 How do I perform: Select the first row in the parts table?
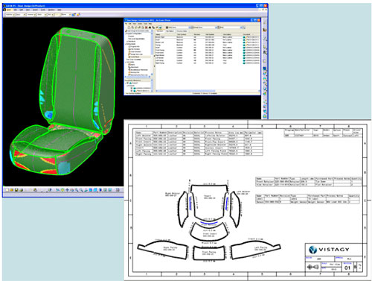207,37
